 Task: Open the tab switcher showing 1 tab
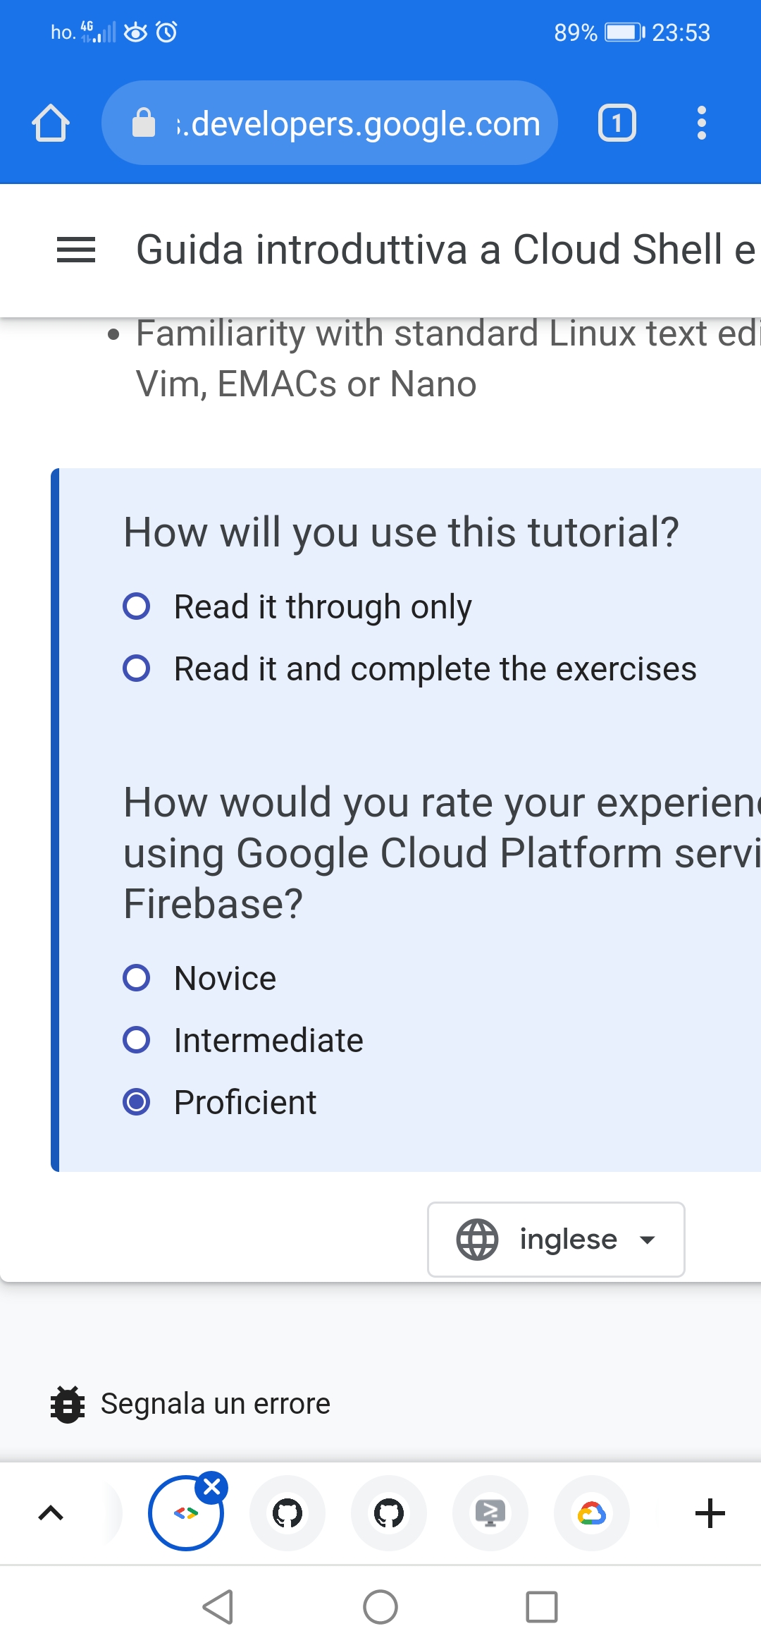[x=617, y=123]
